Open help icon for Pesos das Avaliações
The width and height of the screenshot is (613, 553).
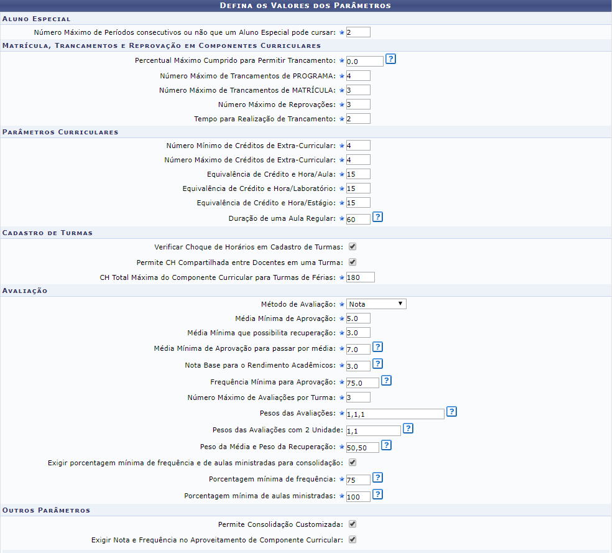[x=451, y=412]
